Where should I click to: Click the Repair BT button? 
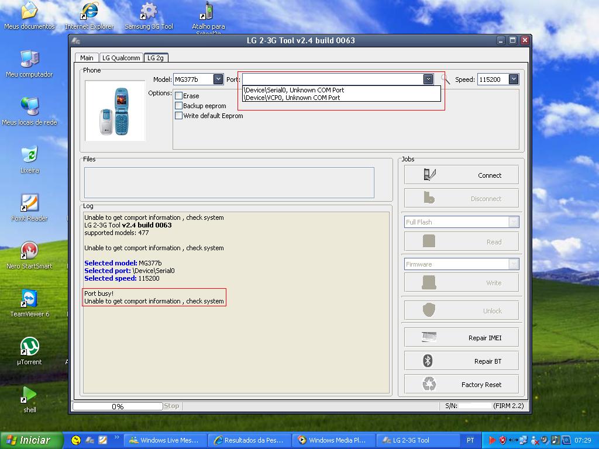(x=462, y=361)
